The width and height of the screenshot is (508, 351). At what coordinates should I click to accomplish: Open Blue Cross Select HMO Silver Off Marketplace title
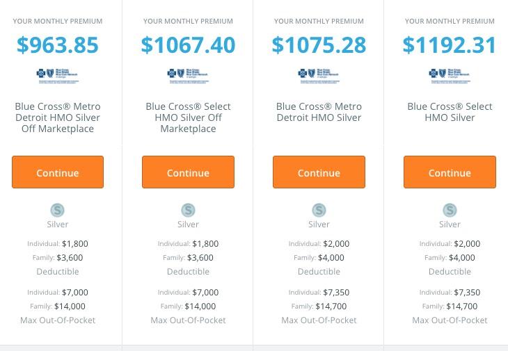189,117
